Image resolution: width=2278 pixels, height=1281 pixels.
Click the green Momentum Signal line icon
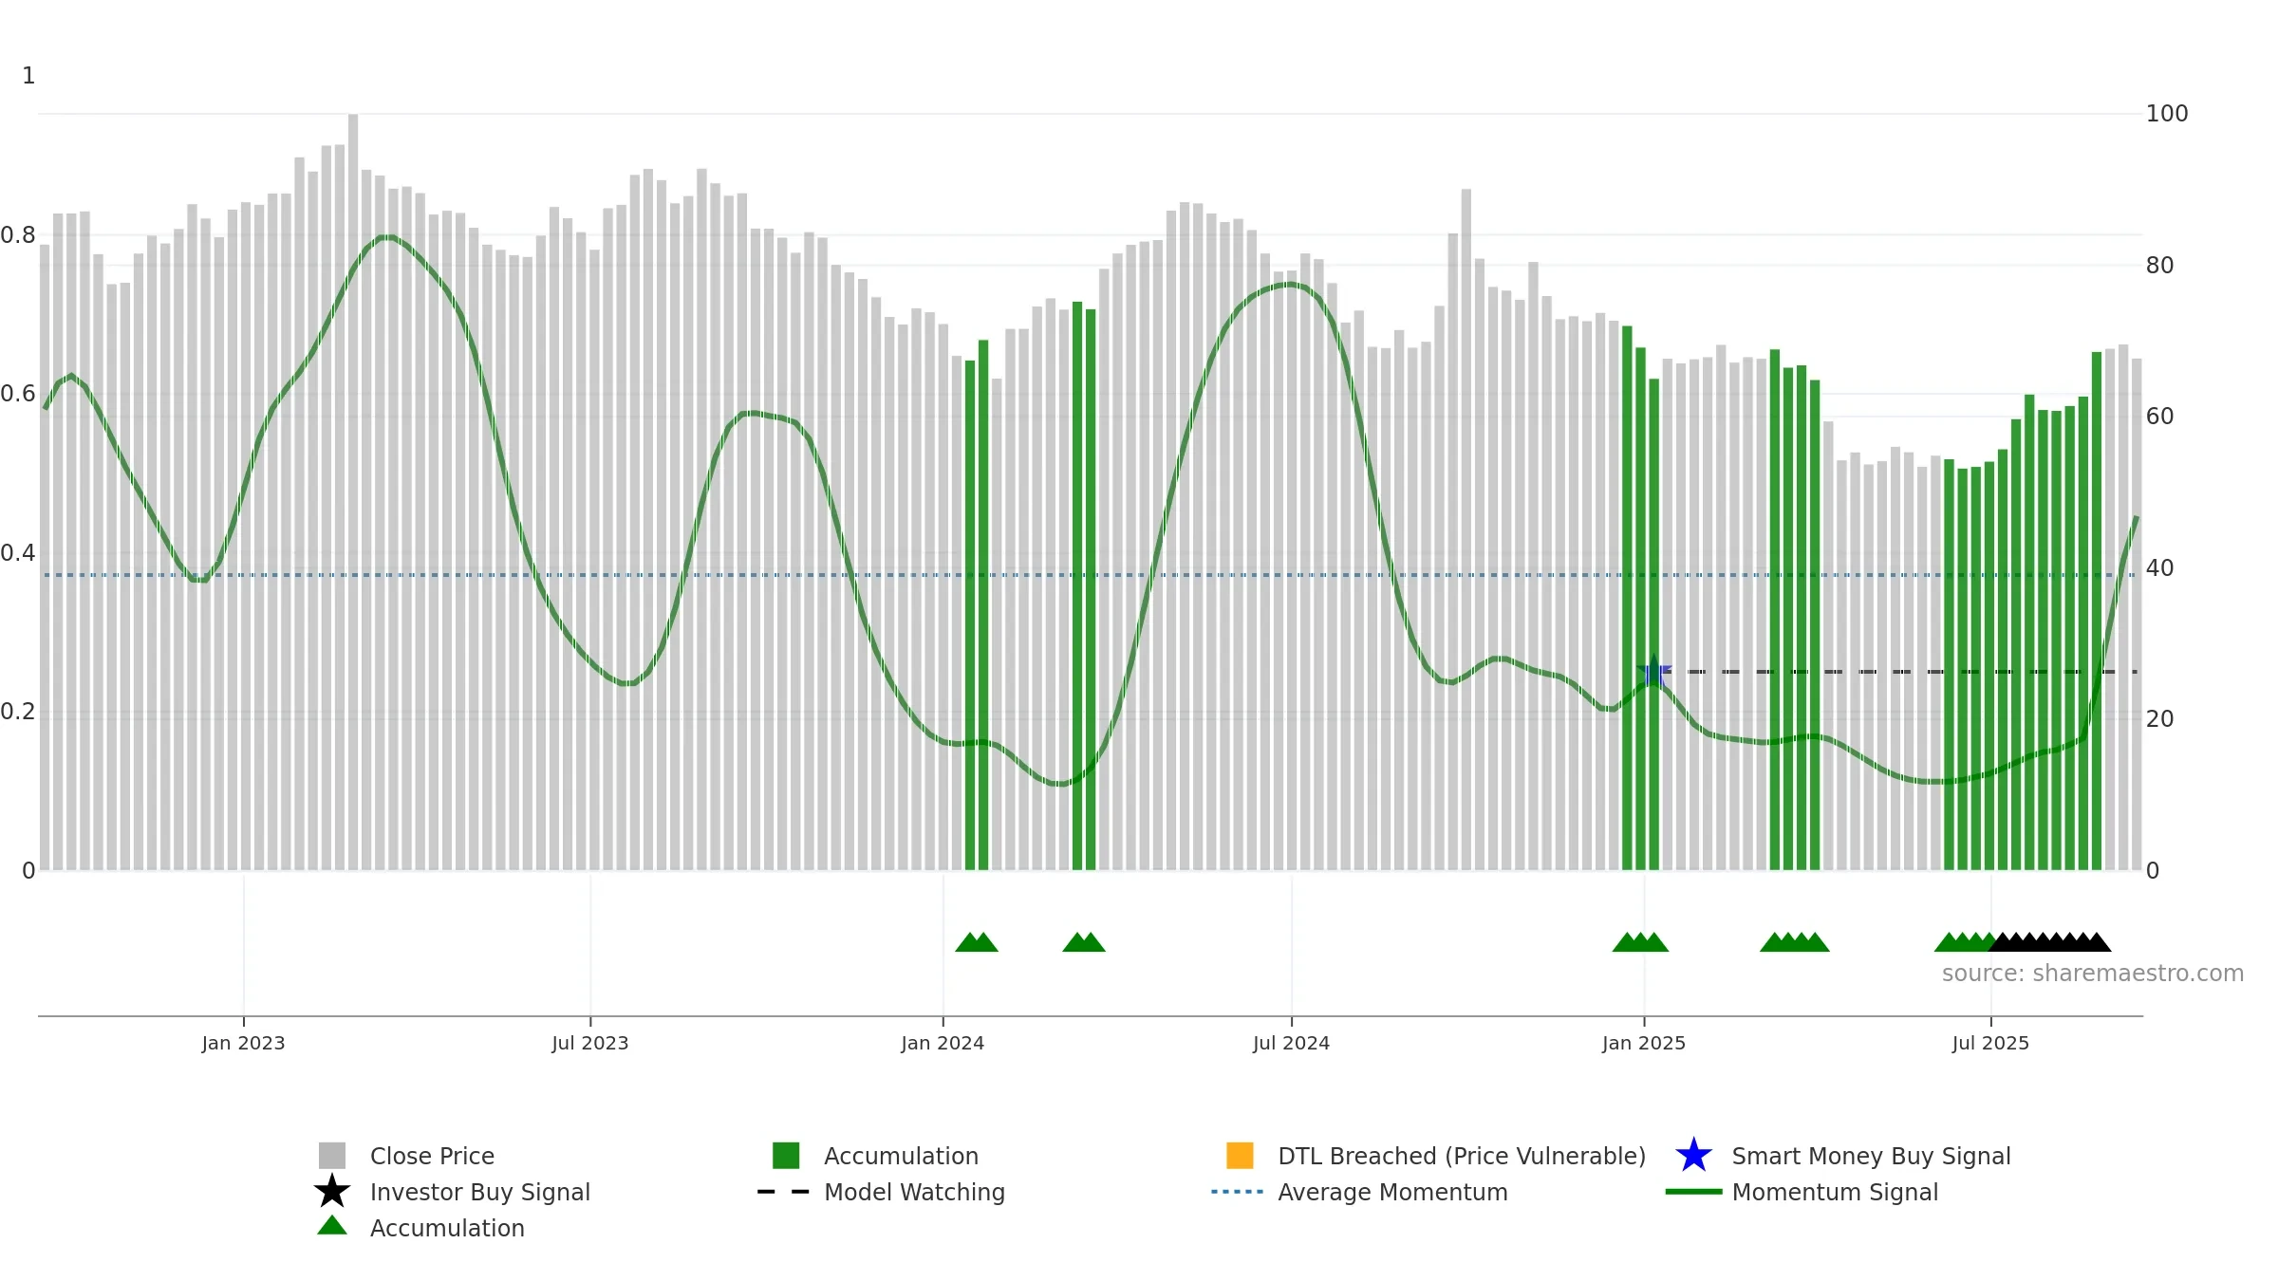click(1693, 1192)
